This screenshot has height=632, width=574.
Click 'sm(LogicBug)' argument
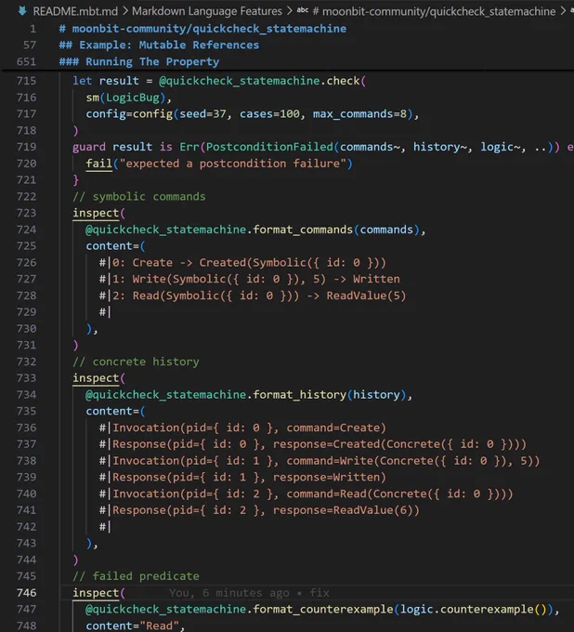pos(125,98)
